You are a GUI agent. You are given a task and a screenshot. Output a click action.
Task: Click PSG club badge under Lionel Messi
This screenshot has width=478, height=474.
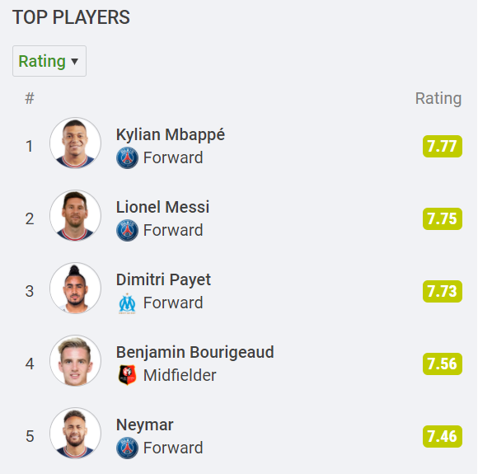coord(127,230)
